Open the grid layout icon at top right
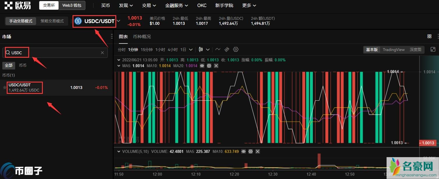The image size is (439, 179). pyautogui.click(x=429, y=36)
